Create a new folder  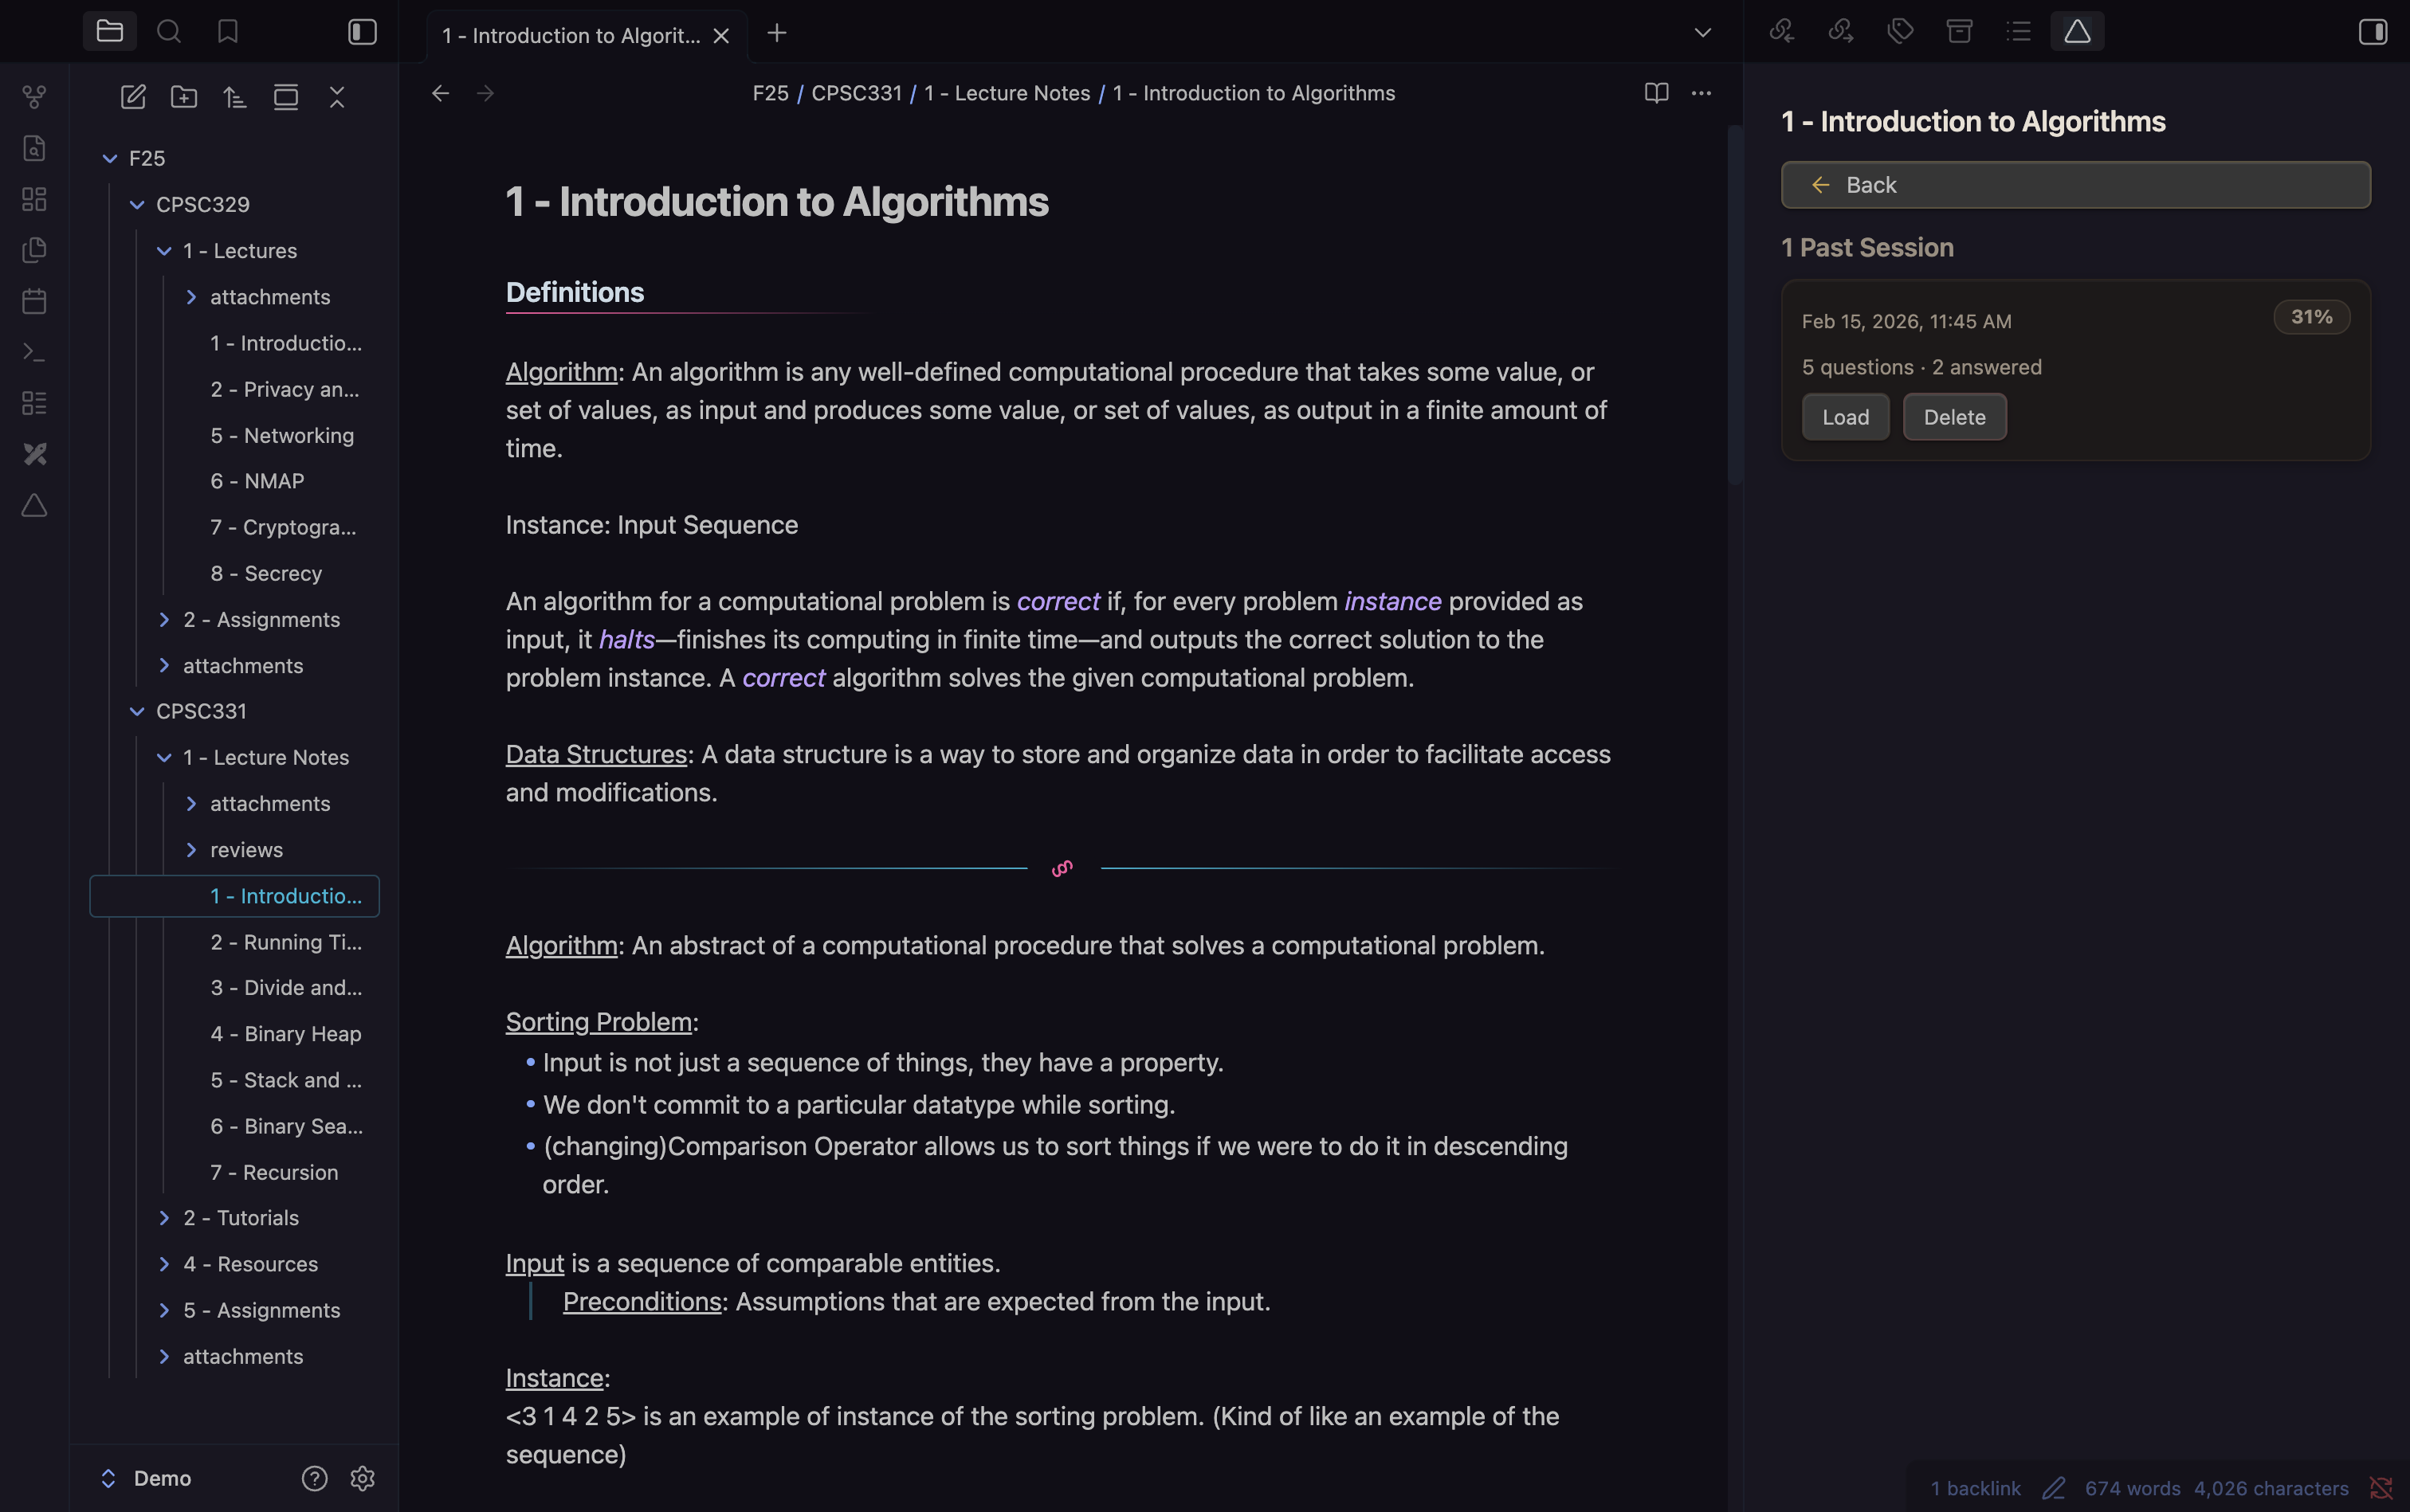(184, 97)
